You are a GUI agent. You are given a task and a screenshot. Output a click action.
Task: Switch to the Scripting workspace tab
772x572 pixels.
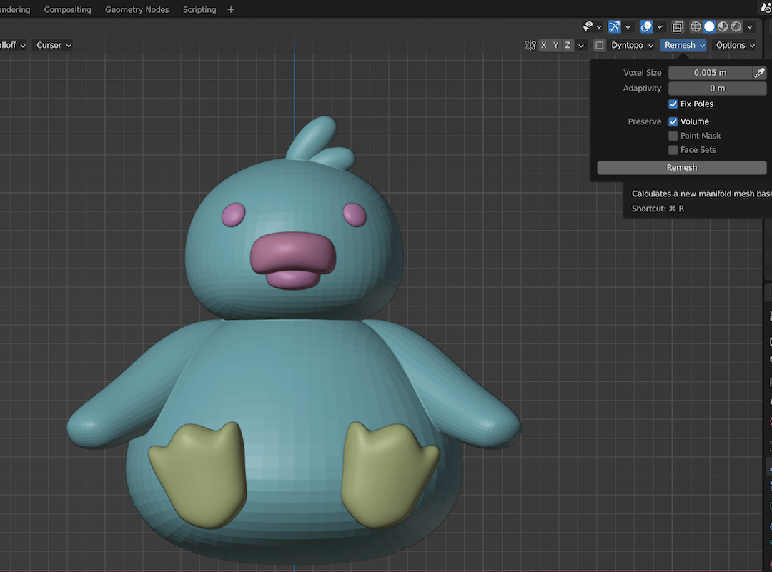point(199,9)
